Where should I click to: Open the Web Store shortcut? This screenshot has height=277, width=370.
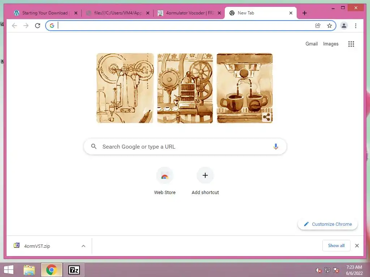165,181
